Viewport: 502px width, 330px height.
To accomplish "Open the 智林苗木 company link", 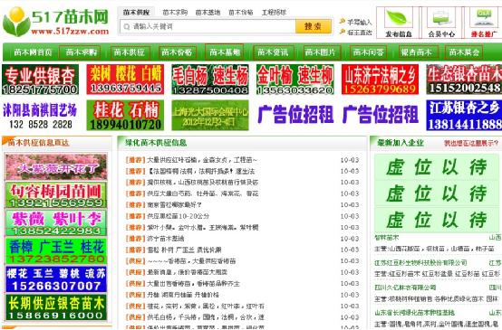I will (387, 238).
